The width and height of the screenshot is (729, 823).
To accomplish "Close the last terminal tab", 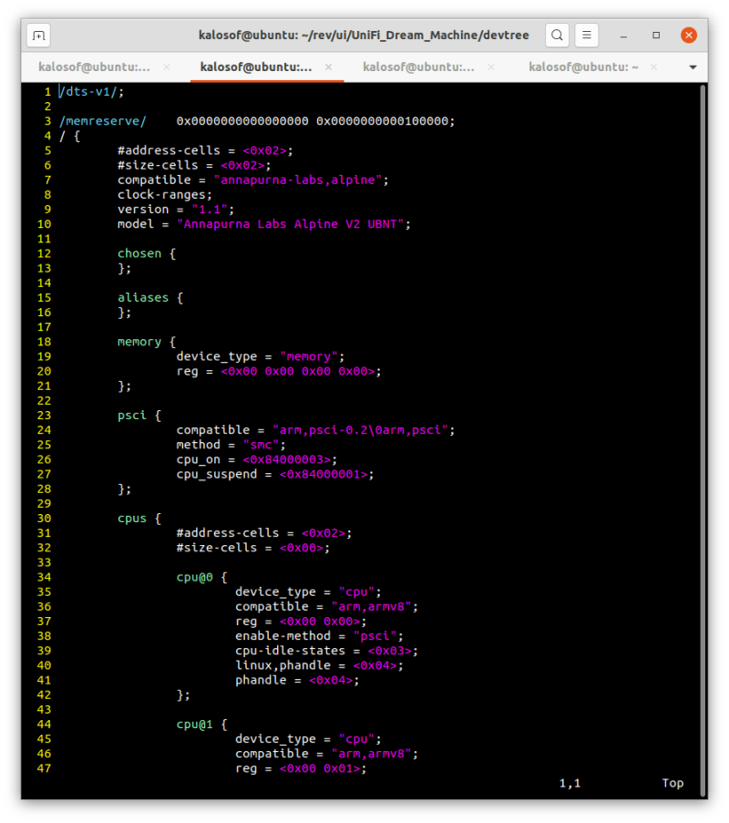I will pyautogui.click(x=652, y=67).
